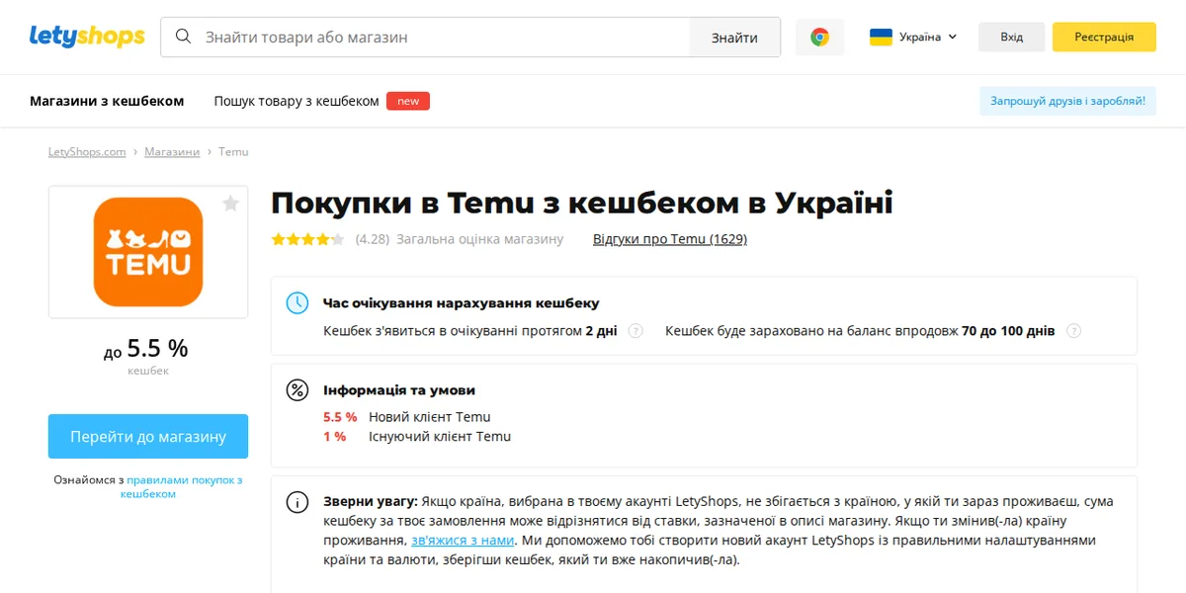
Task: Click the clock waiting-time icon
Action: 296,303
